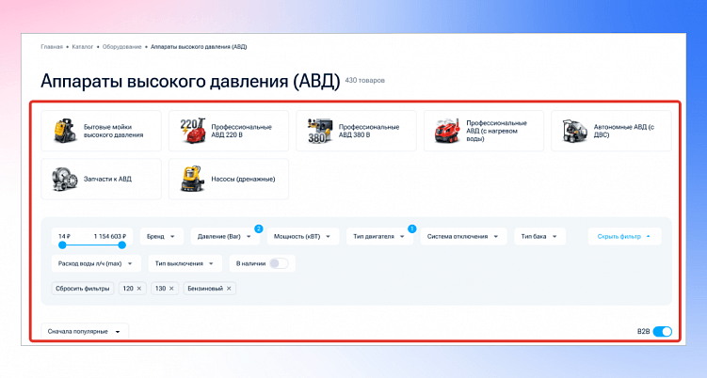
Task: Collapse filters with Скрыть фильтр
Action: [x=624, y=237]
